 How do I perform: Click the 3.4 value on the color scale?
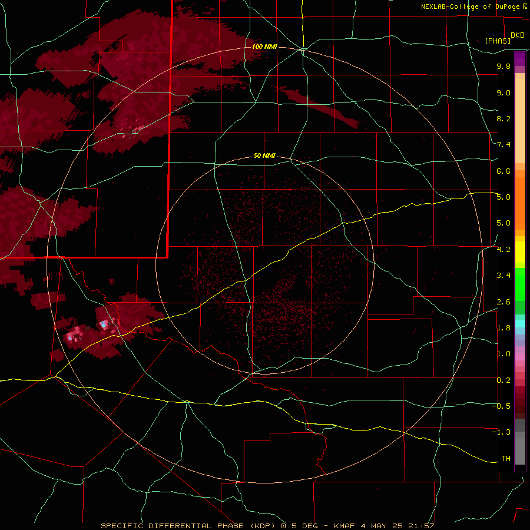[503, 276]
